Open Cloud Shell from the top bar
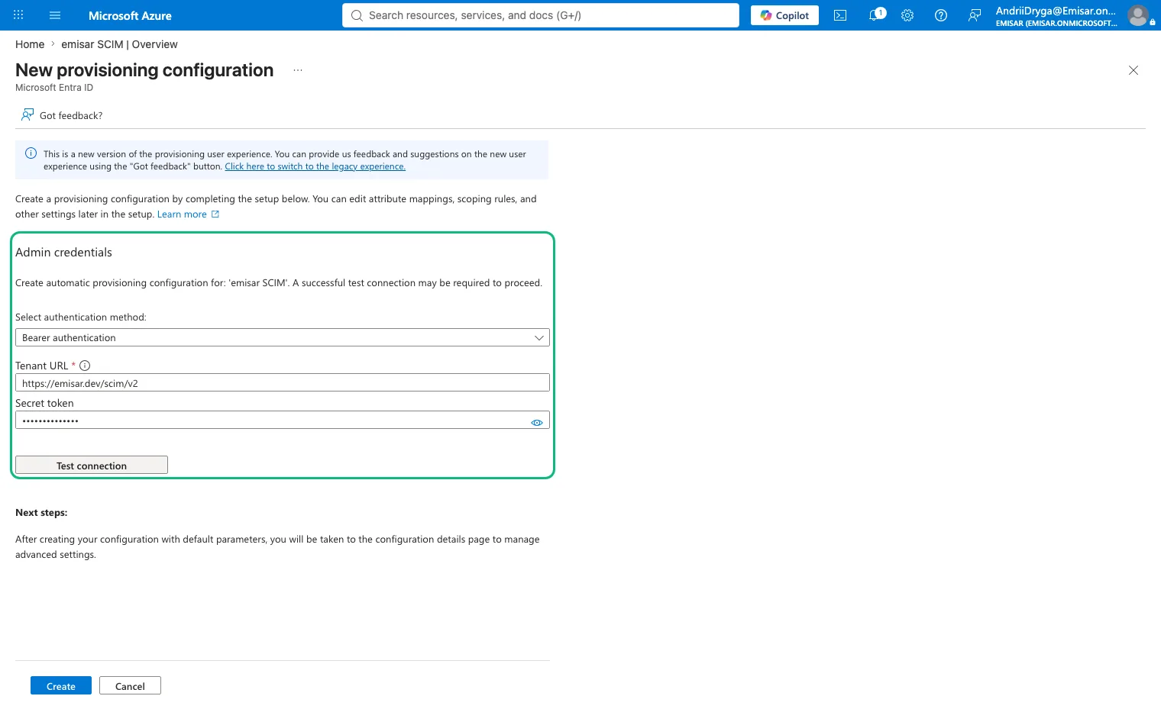1161x725 pixels. click(840, 15)
